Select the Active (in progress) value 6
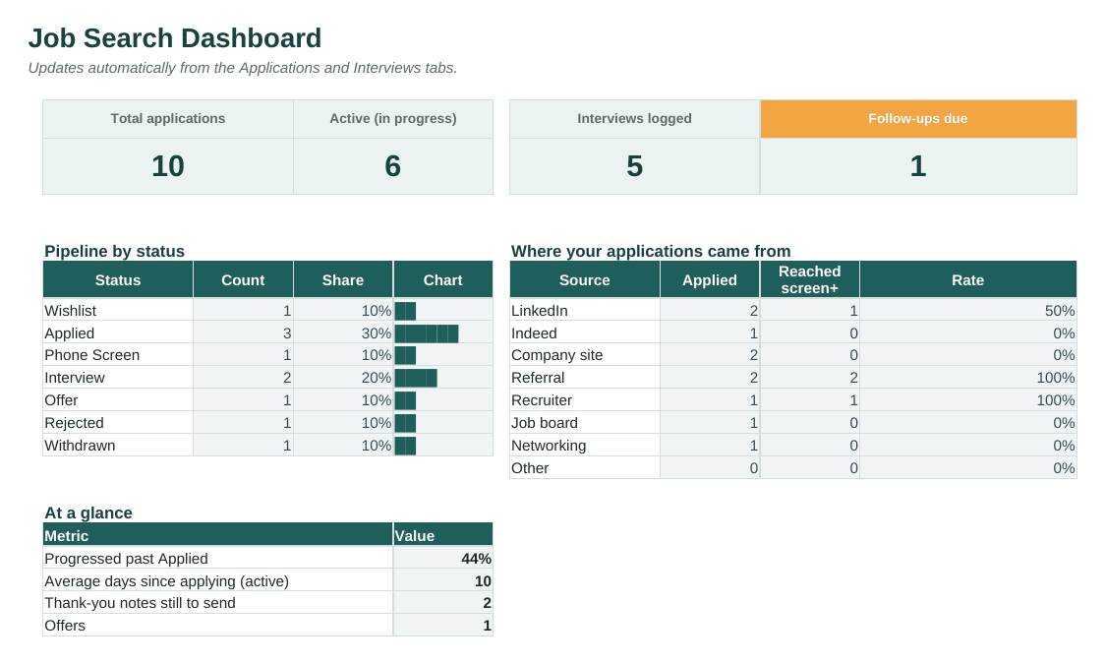The image size is (1105, 664). [x=393, y=166]
